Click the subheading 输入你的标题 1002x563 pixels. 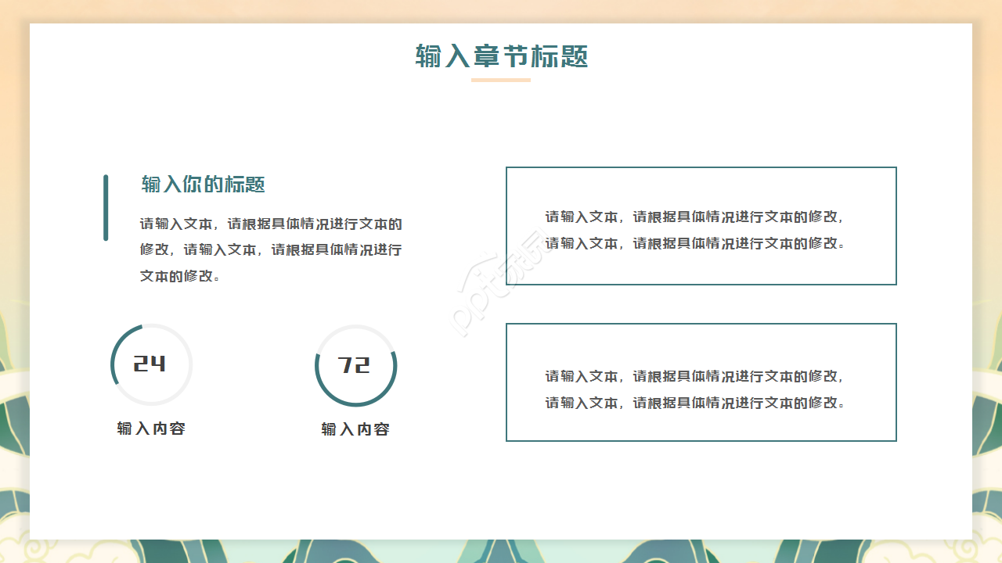(204, 185)
